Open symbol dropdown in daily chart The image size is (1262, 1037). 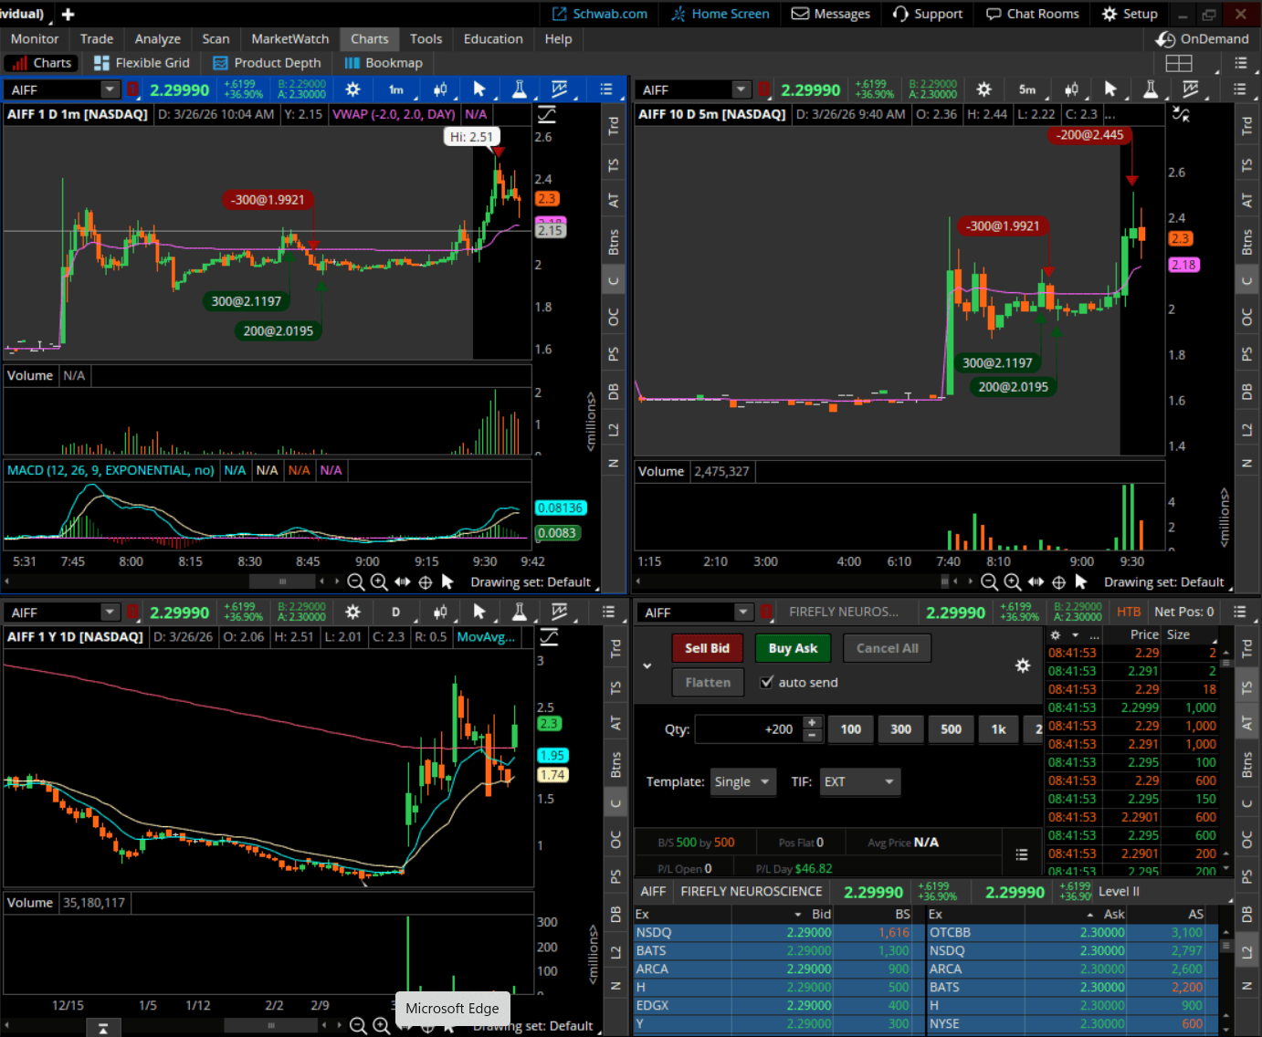(x=110, y=613)
